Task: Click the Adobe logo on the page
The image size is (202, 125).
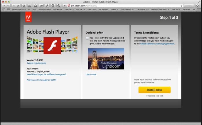Action: [x=28, y=17]
